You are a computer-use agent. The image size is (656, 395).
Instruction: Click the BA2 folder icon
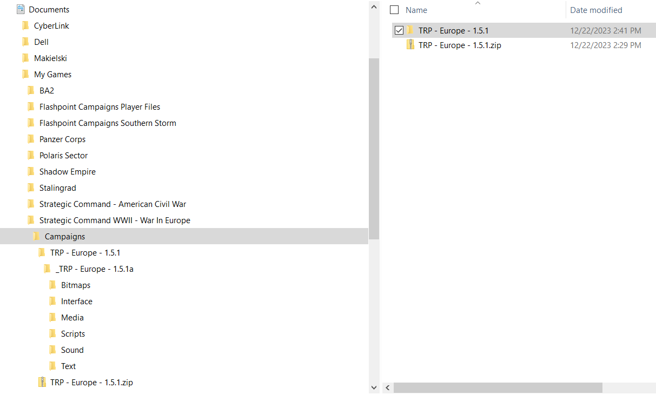point(31,90)
